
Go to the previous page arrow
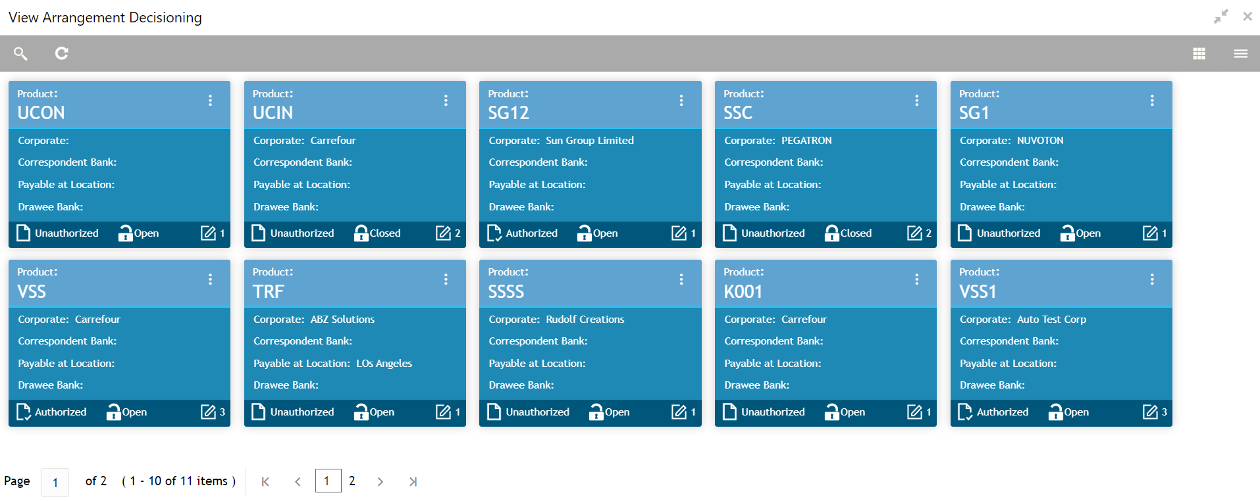(x=298, y=482)
